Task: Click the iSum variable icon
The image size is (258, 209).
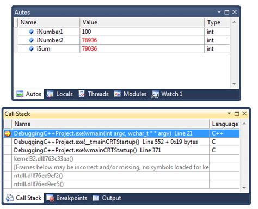Action: pyautogui.click(x=32, y=48)
